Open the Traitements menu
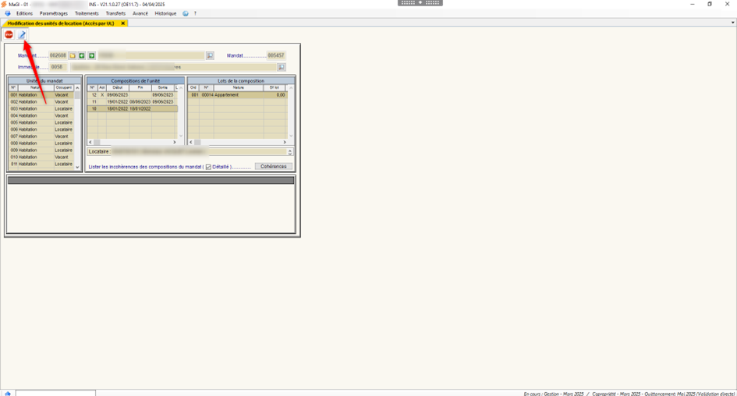The width and height of the screenshot is (737, 396). tap(87, 13)
